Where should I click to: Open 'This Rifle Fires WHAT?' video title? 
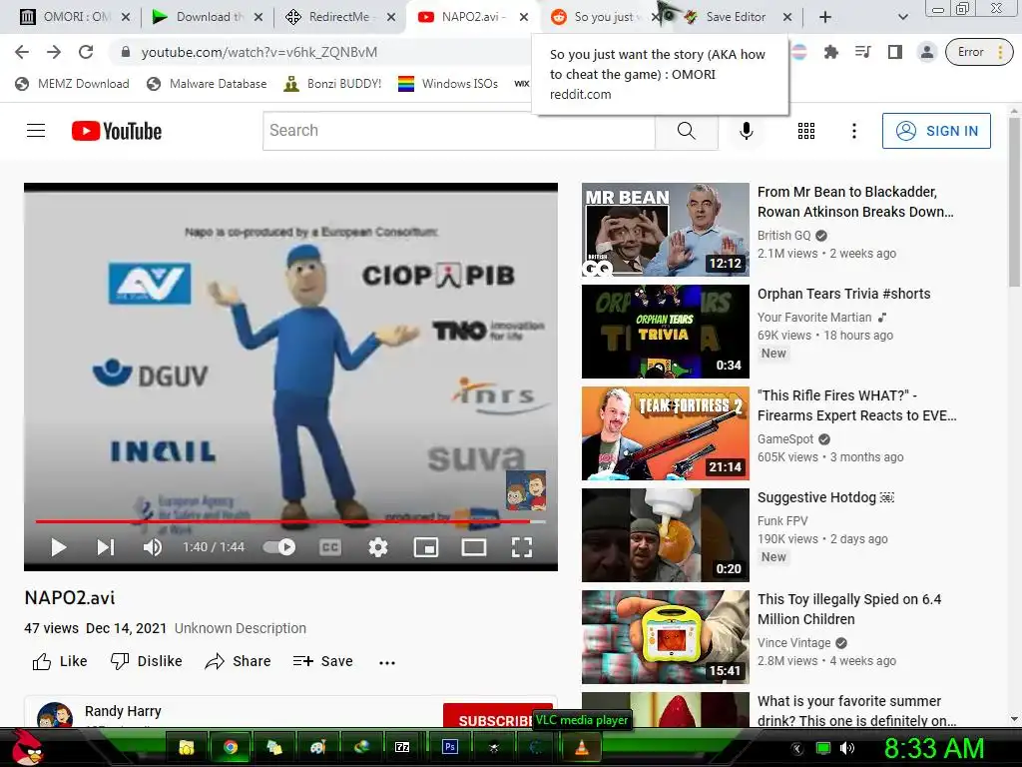click(x=857, y=405)
